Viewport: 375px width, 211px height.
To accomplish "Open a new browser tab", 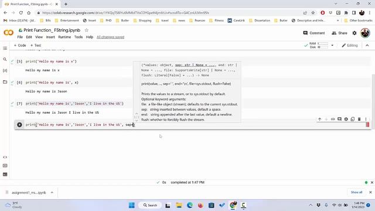I will pos(66,4).
